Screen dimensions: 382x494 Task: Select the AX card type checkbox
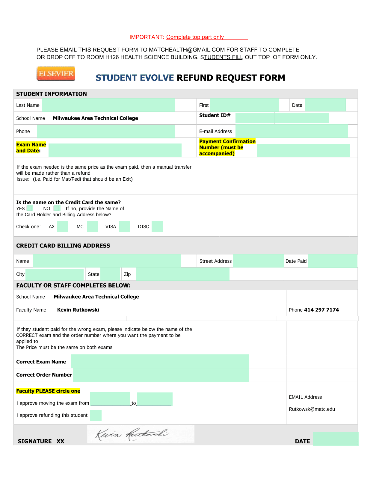click(x=62, y=226)
